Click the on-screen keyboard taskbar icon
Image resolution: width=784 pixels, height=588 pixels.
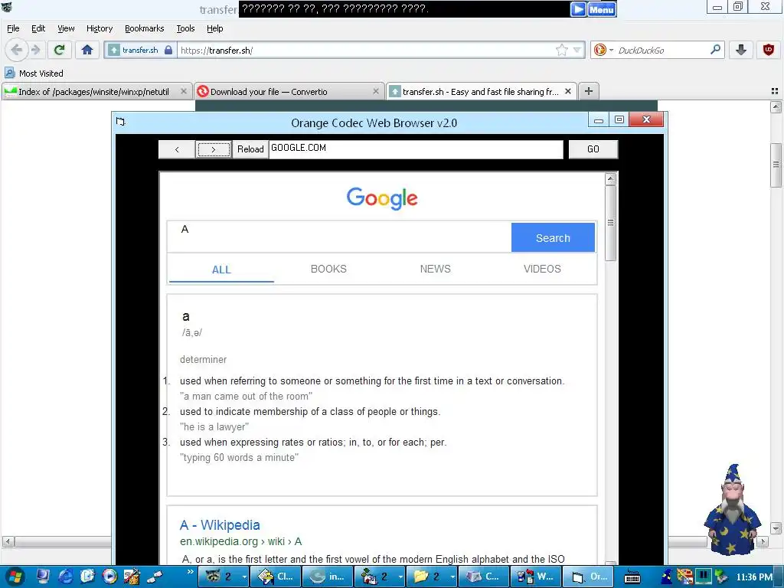632,577
